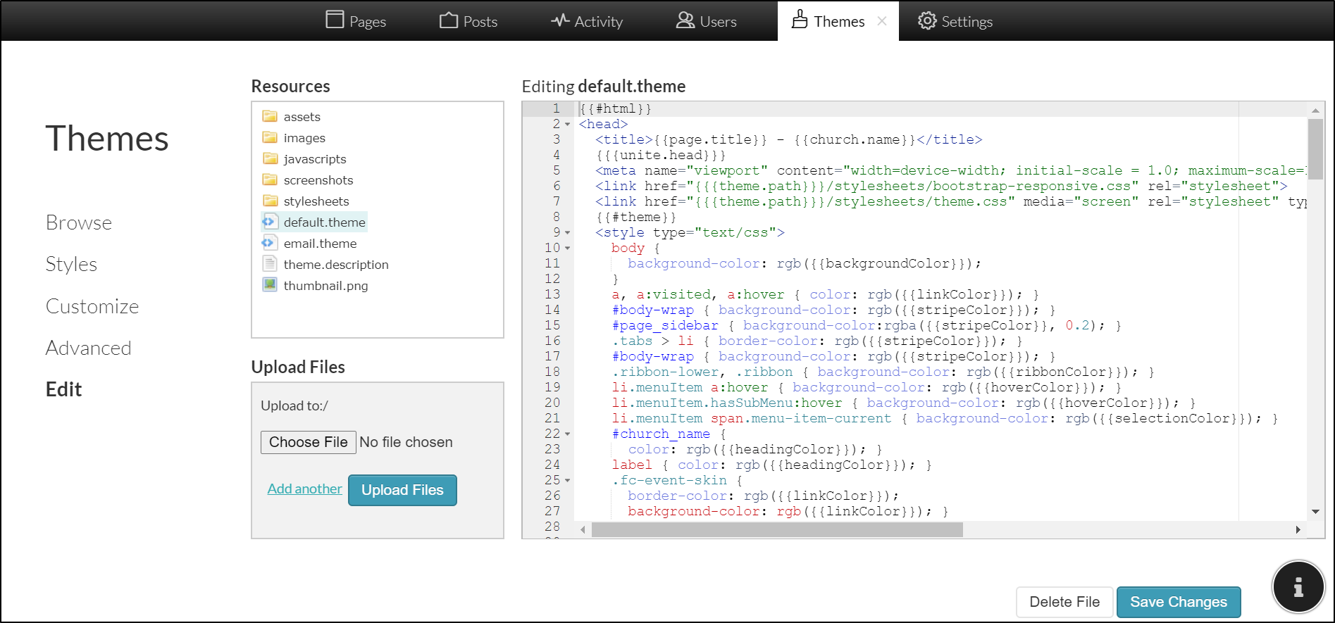Image resolution: width=1335 pixels, height=623 pixels.
Task: Follow the Add another link
Action: pyautogui.click(x=304, y=489)
